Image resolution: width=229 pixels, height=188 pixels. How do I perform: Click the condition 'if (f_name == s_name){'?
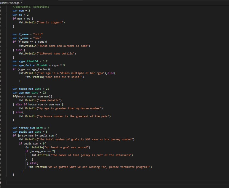point(30,42)
